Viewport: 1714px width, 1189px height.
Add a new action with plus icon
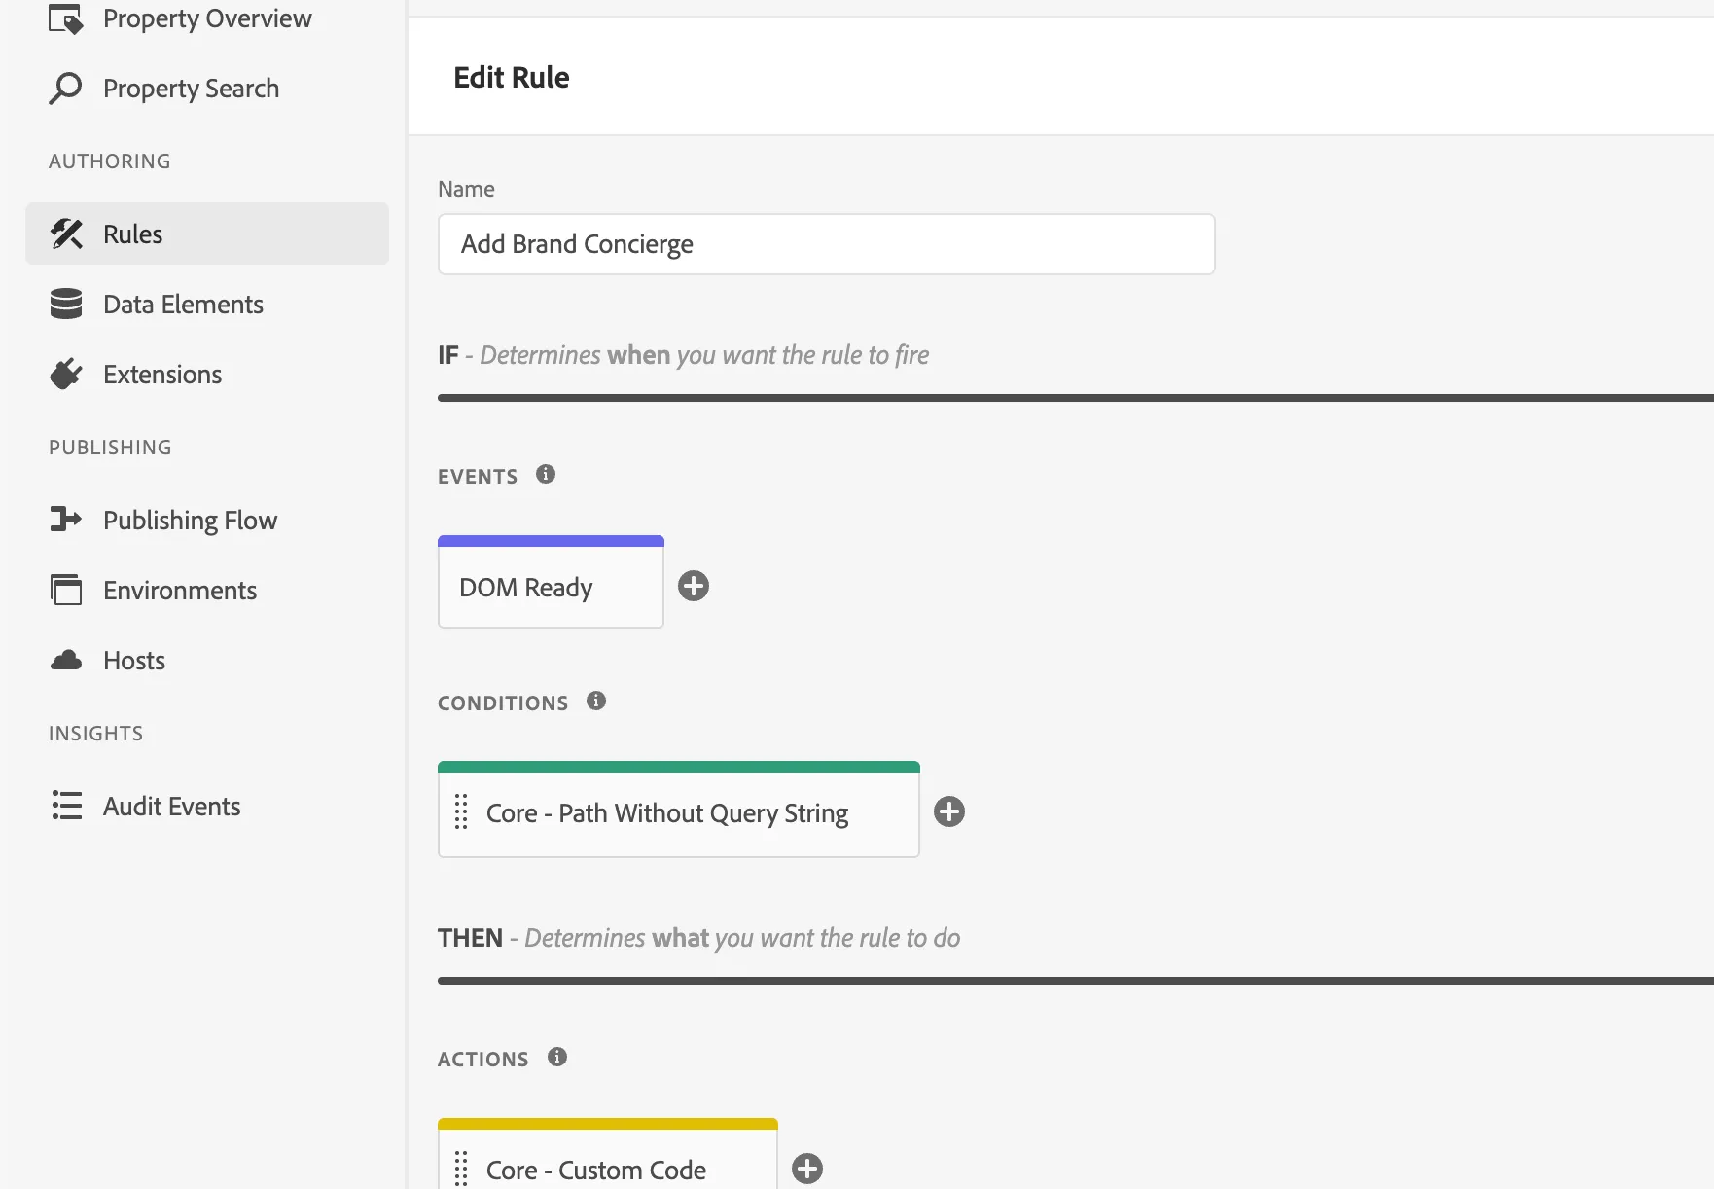[x=807, y=1169]
